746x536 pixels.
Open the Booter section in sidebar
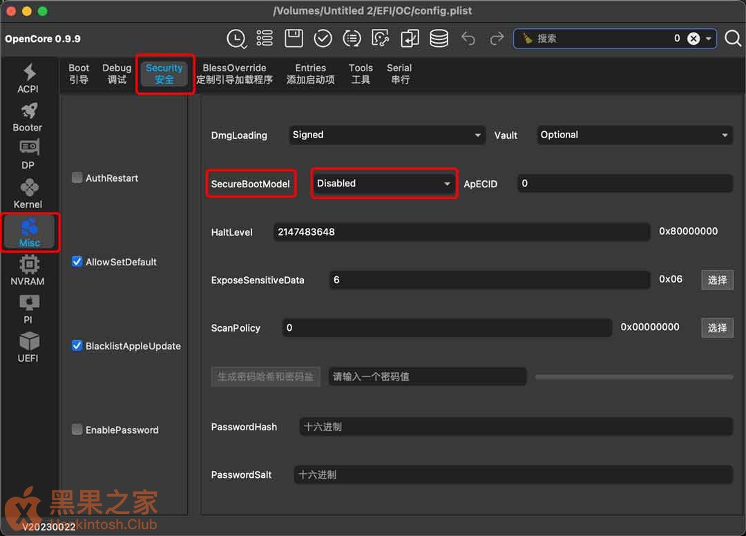coord(28,117)
